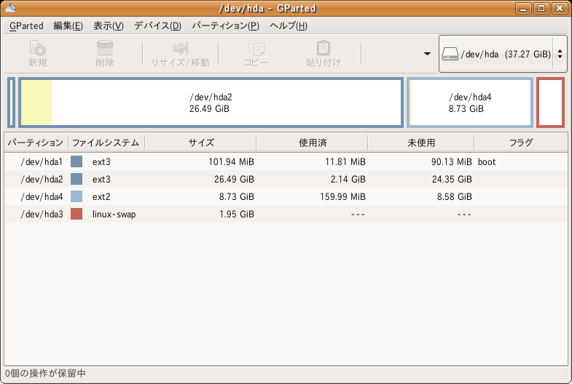
Task: Sort by サイズ column header
Action: point(200,143)
